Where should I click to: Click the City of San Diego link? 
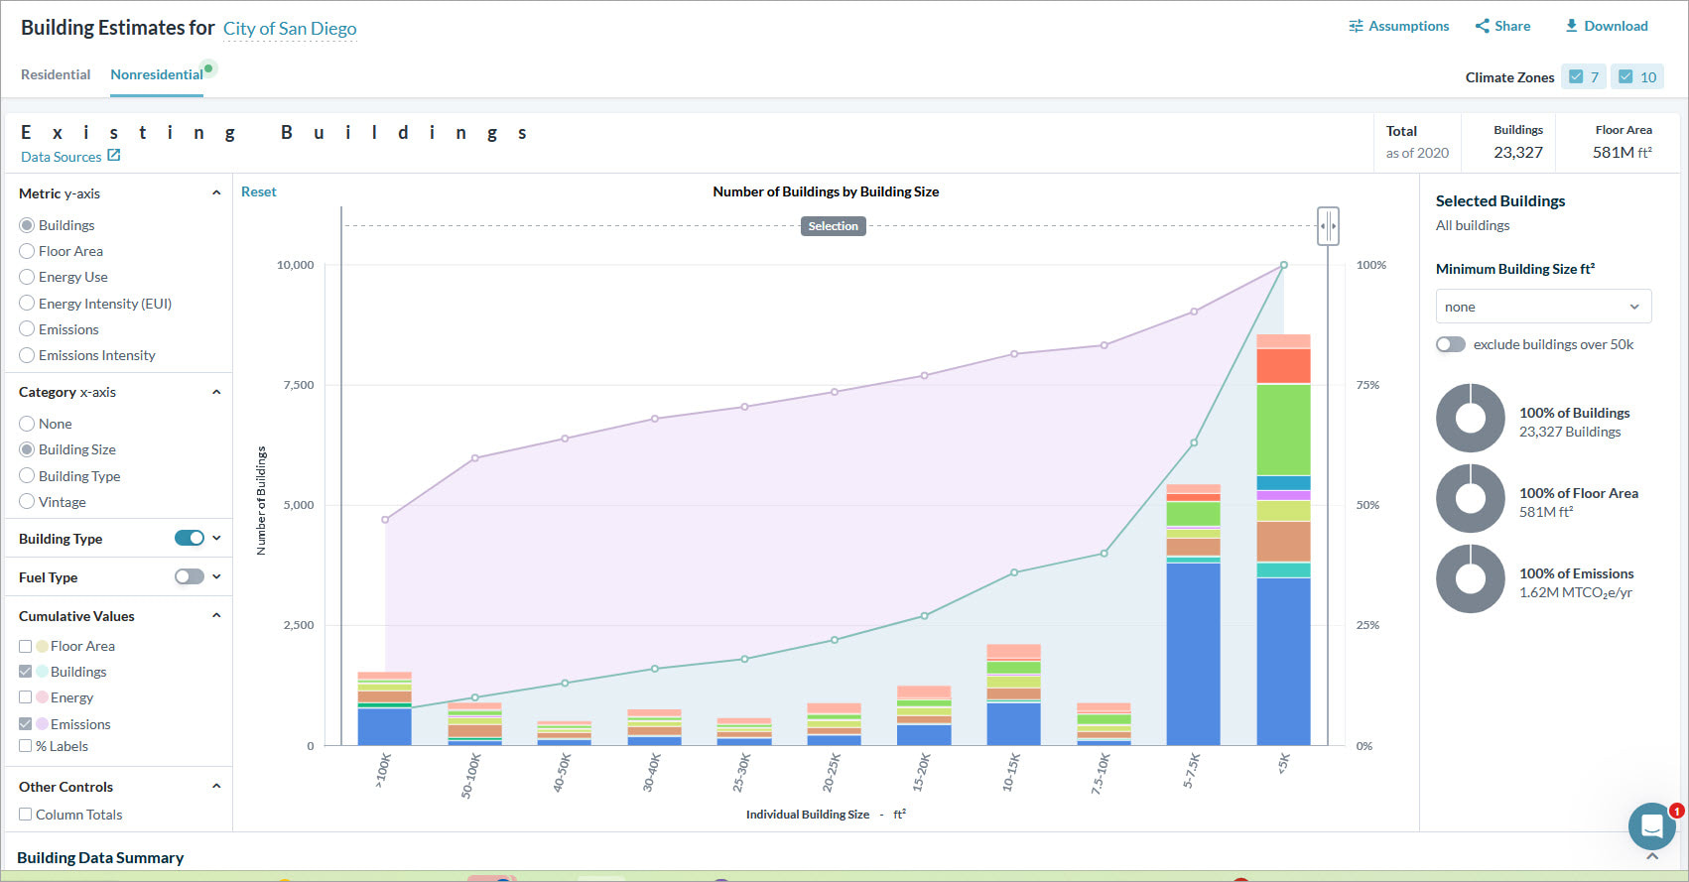(x=290, y=29)
